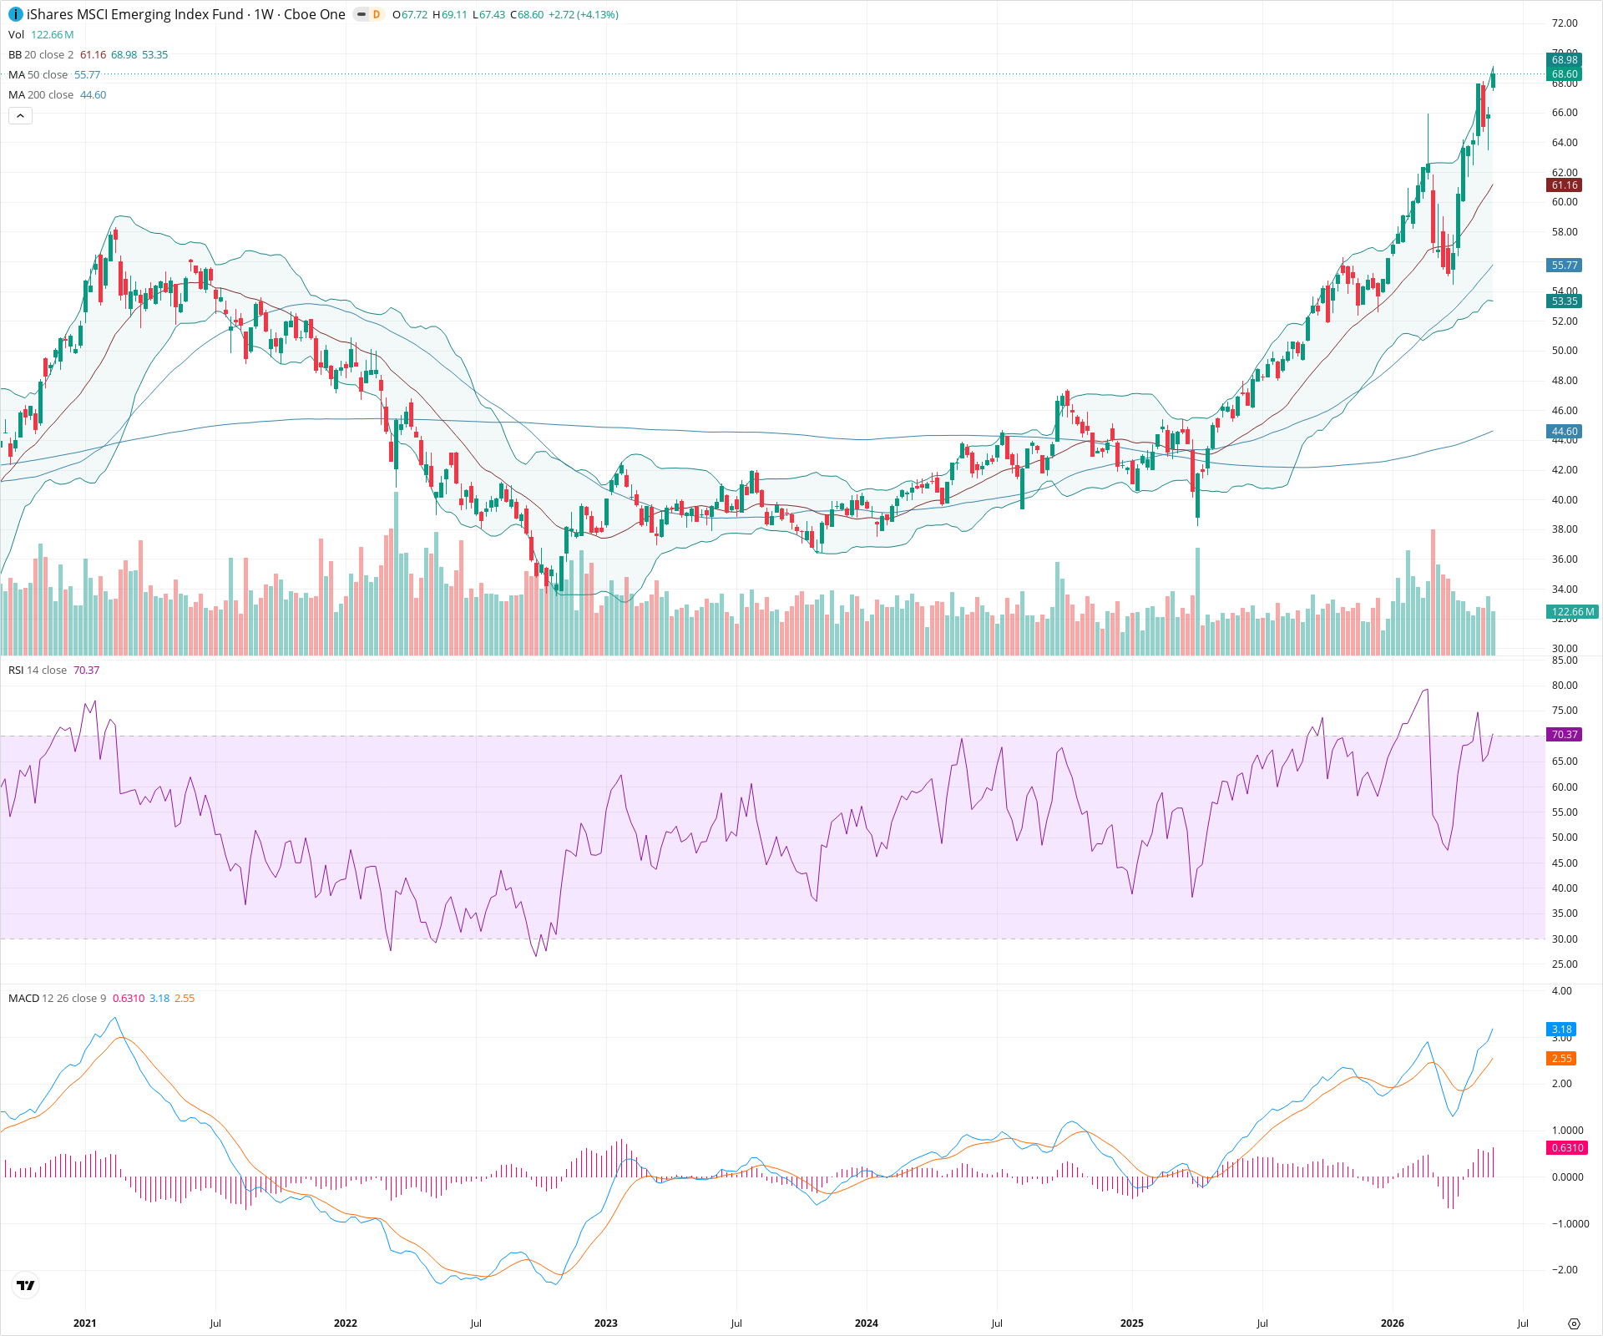Click the 55.77 MA 50 axis label
1603x1336 pixels.
point(1565,266)
